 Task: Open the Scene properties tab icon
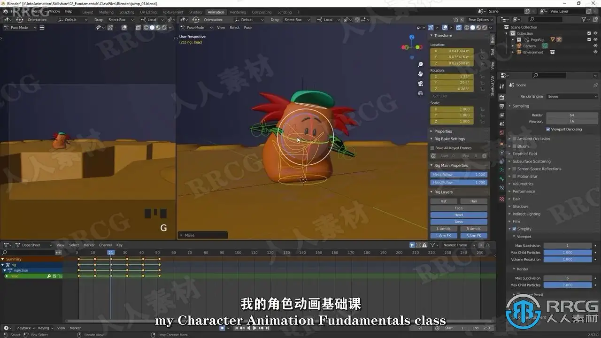pyautogui.click(x=501, y=124)
